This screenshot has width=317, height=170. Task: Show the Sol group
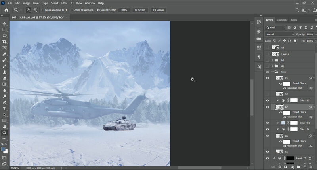coord(267,60)
